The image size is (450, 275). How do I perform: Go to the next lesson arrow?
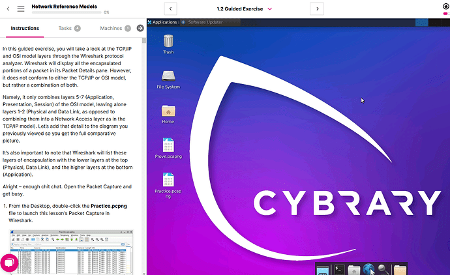tap(317, 9)
